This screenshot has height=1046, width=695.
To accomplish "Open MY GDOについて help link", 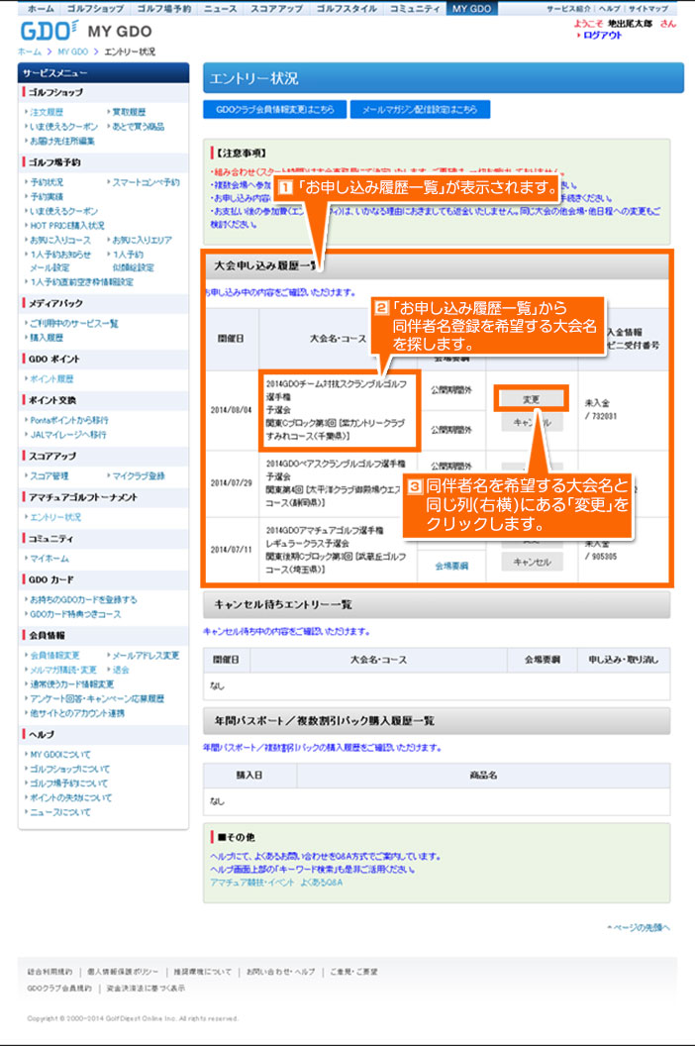I will click(x=60, y=755).
